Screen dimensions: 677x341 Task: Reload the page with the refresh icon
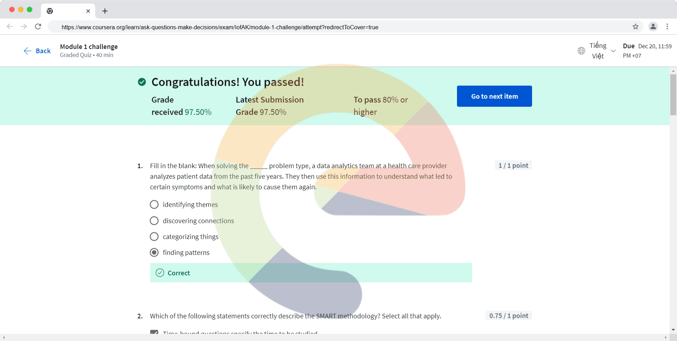point(38,26)
